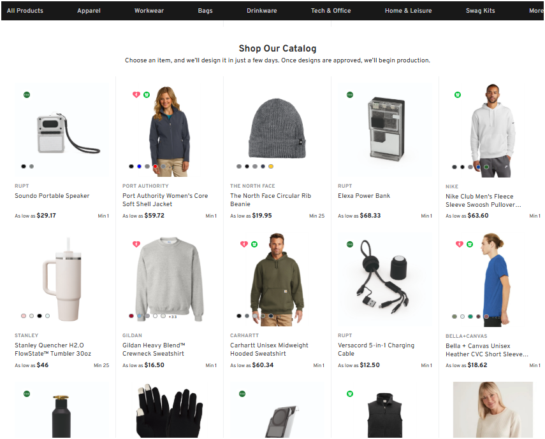Click the green shirt badge on Carhartt hoodie
This screenshot has width=545, height=439.
pos(254,244)
